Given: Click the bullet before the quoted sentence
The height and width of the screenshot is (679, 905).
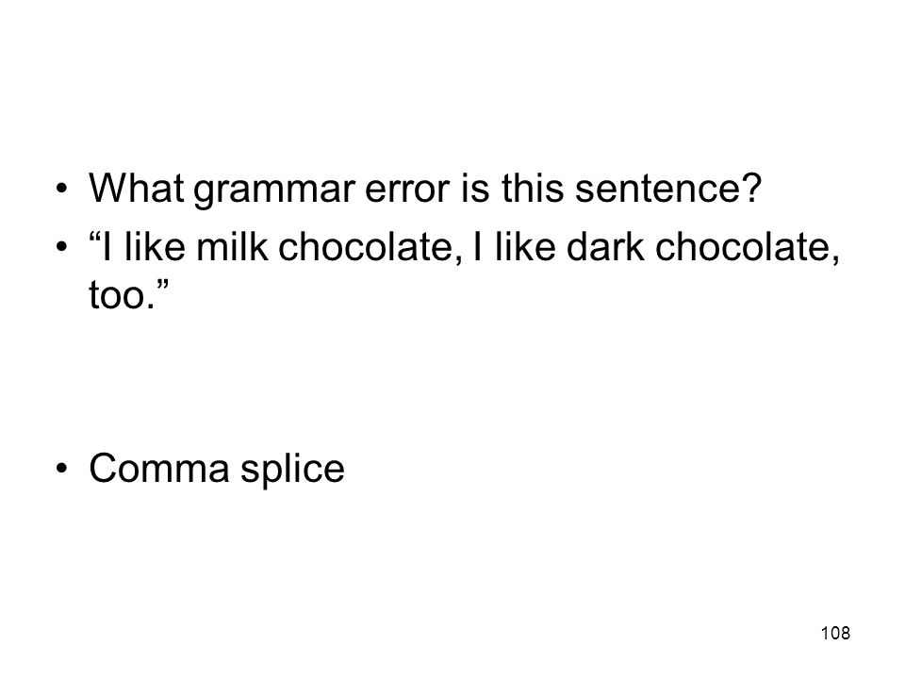Looking at the screenshot, I should (x=62, y=247).
